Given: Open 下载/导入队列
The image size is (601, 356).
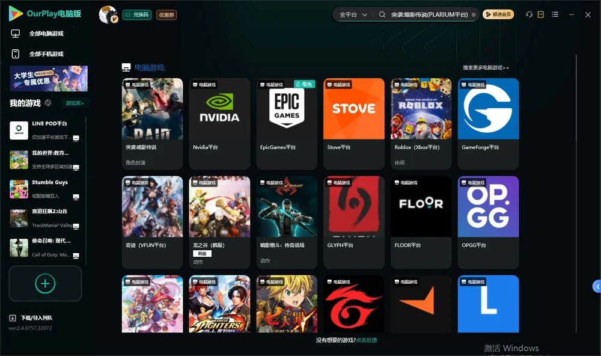Looking at the screenshot, I should pos(31,318).
